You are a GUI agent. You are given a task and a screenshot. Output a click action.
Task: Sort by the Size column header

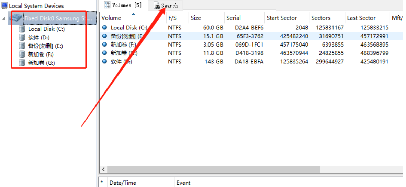click(206, 18)
